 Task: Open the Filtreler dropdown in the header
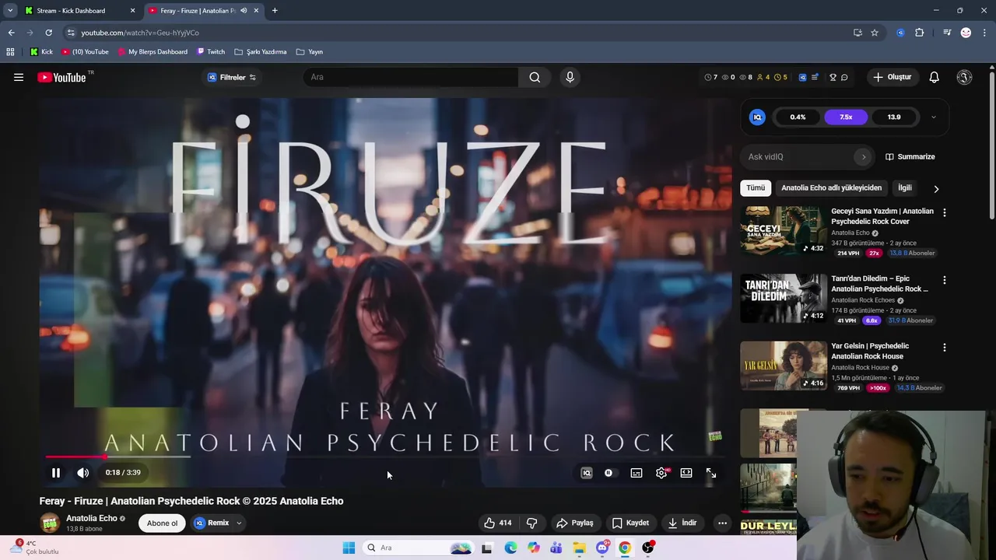click(x=232, y=77)
